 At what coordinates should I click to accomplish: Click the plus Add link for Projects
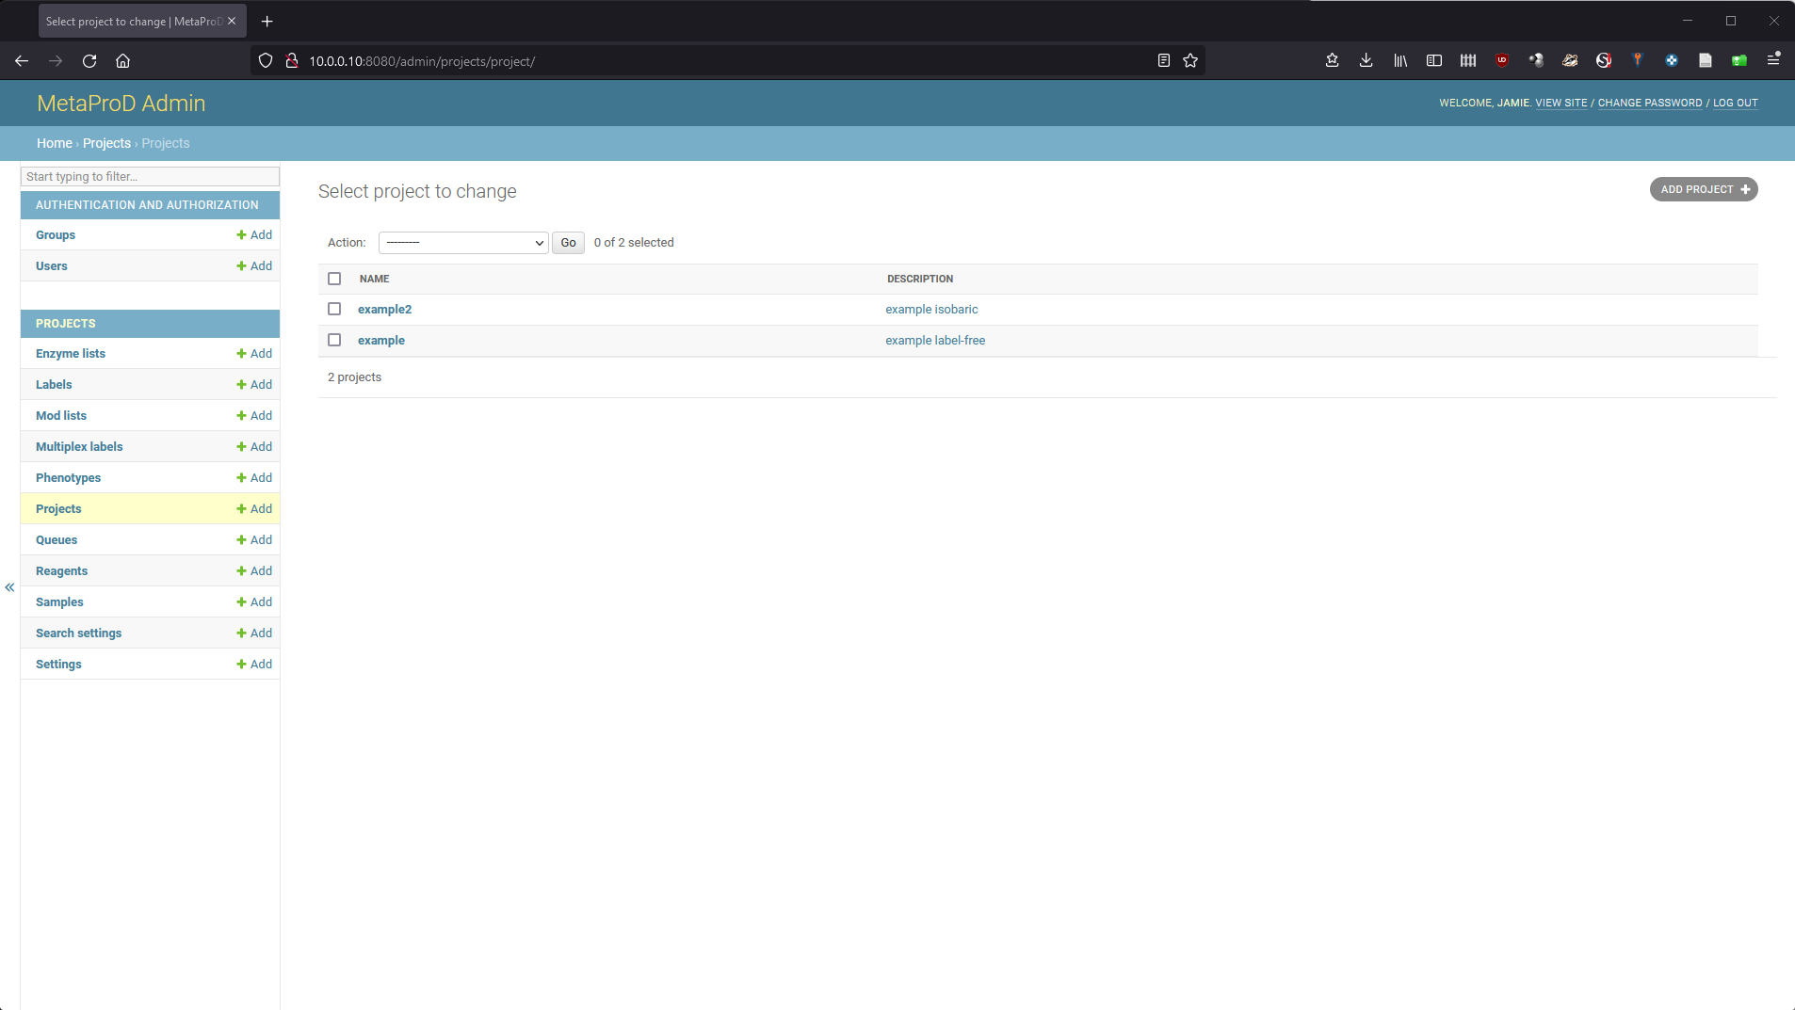254,509
